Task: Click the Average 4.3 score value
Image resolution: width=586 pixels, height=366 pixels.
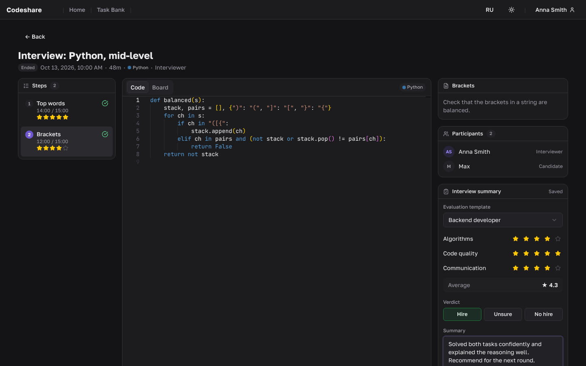Action: (553, 285)
